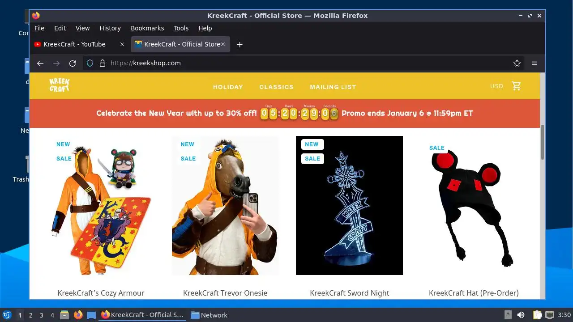This screenshot has width=573, height=322.
Task: Go back using the back arrow
Action: pyautogui.click(x=40, y=63)
